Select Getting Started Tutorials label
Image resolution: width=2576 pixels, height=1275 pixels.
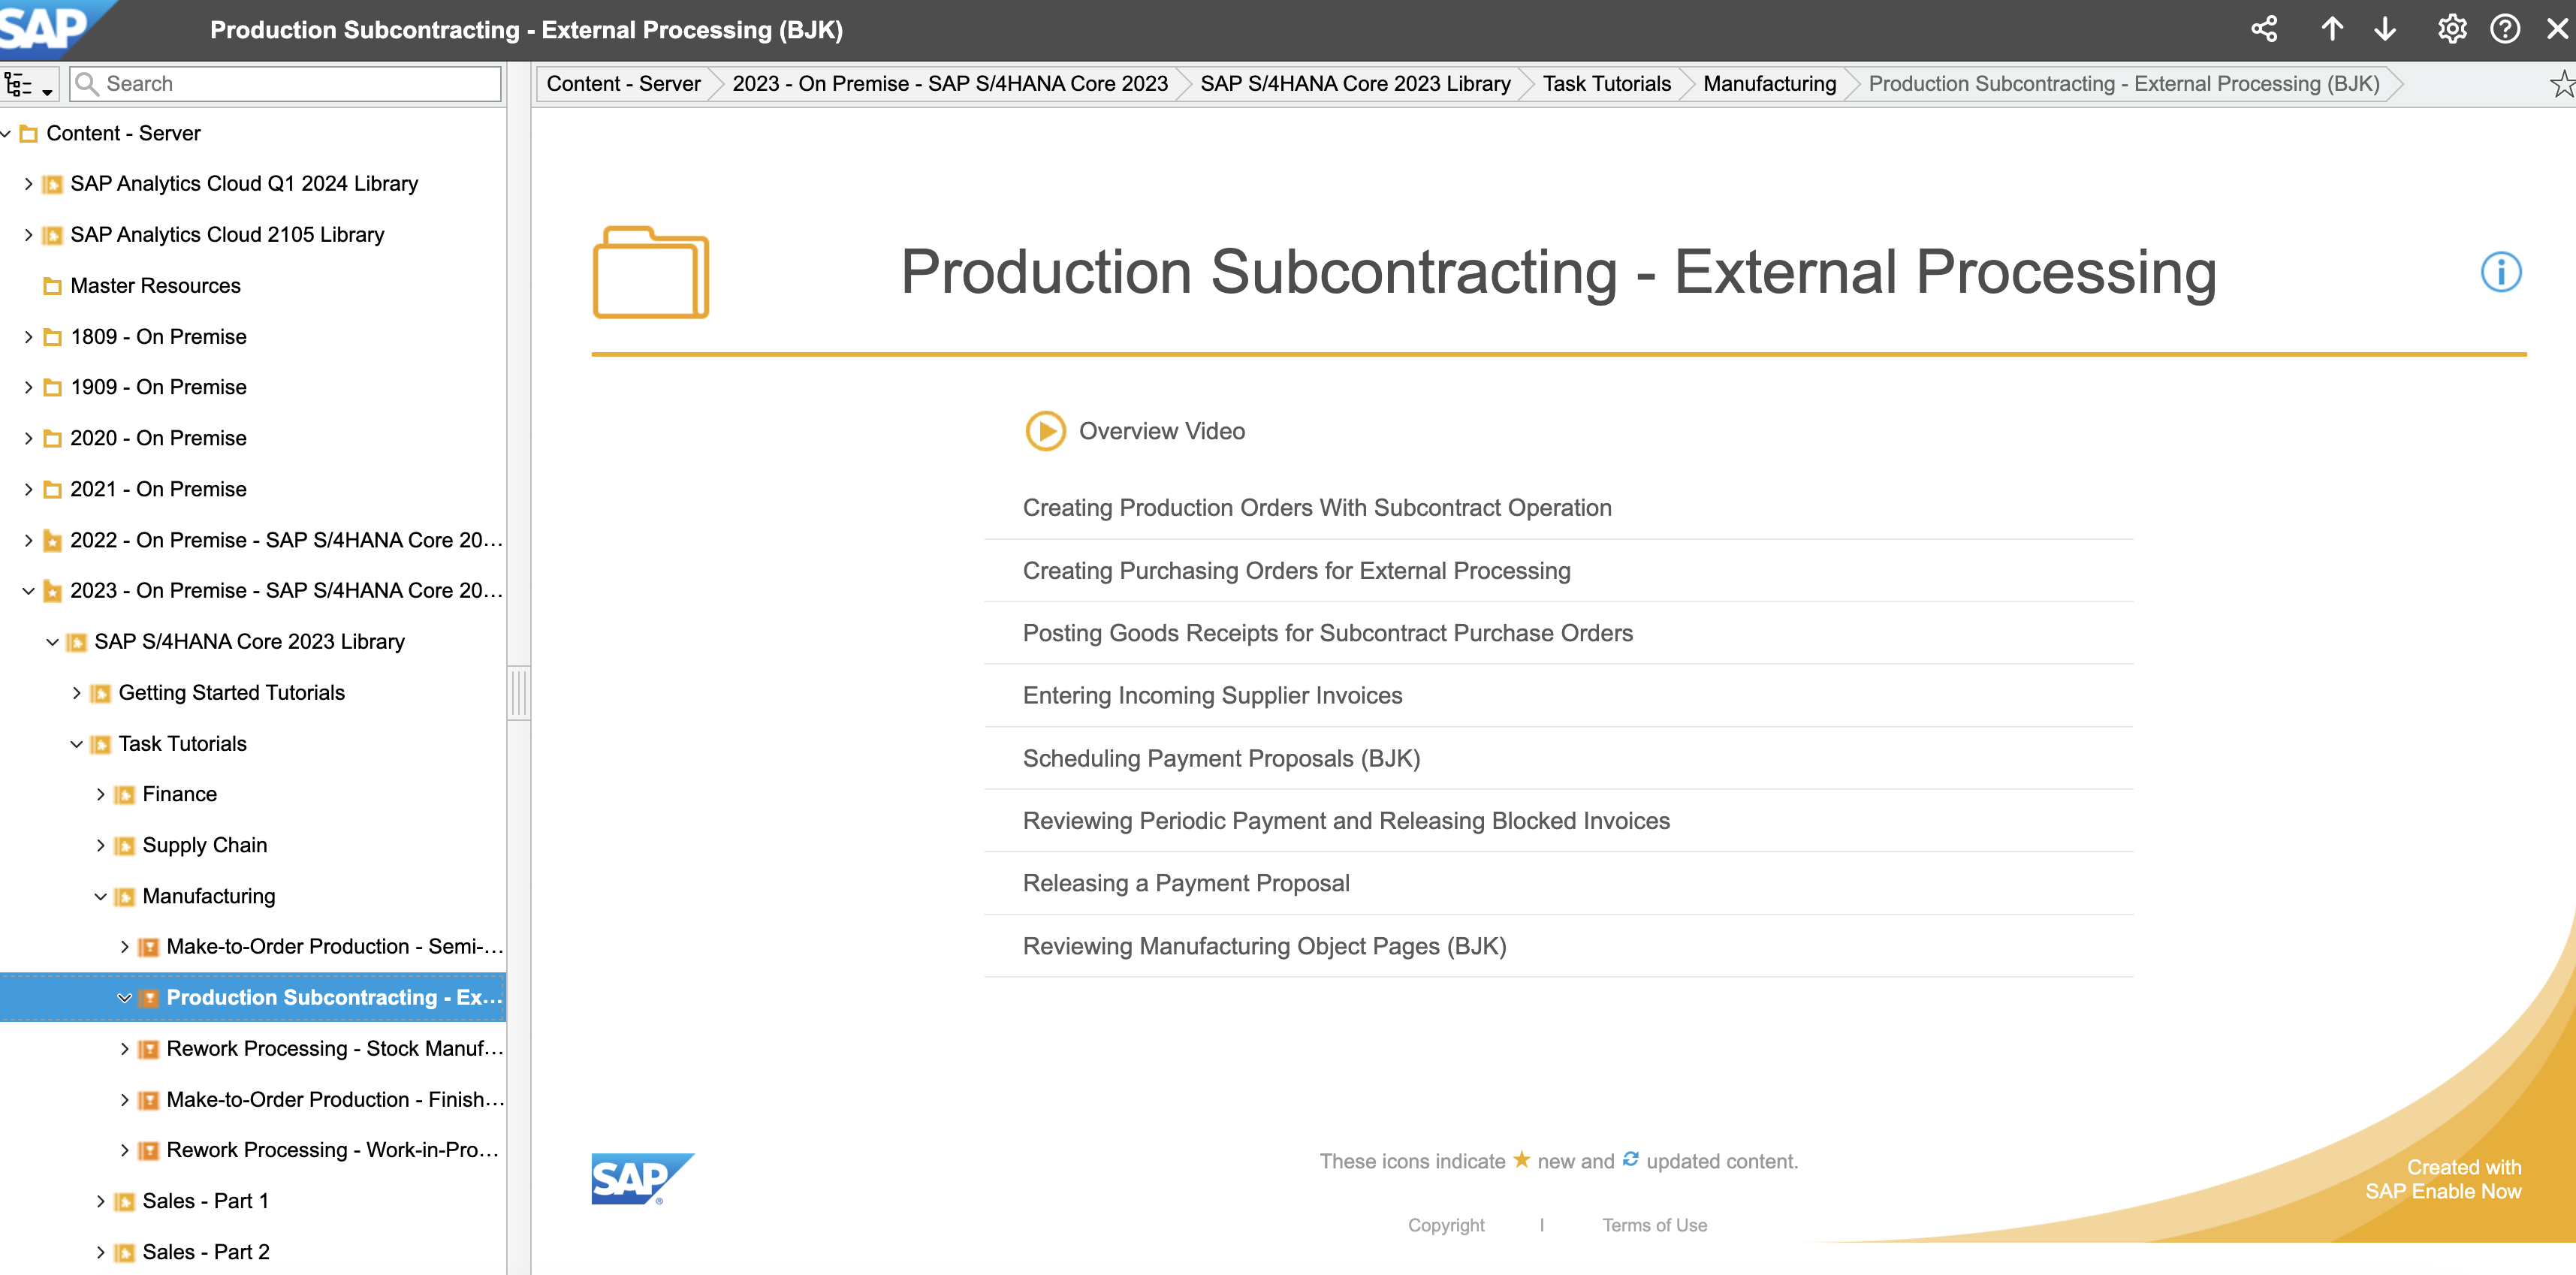click(x=231, y=693)
